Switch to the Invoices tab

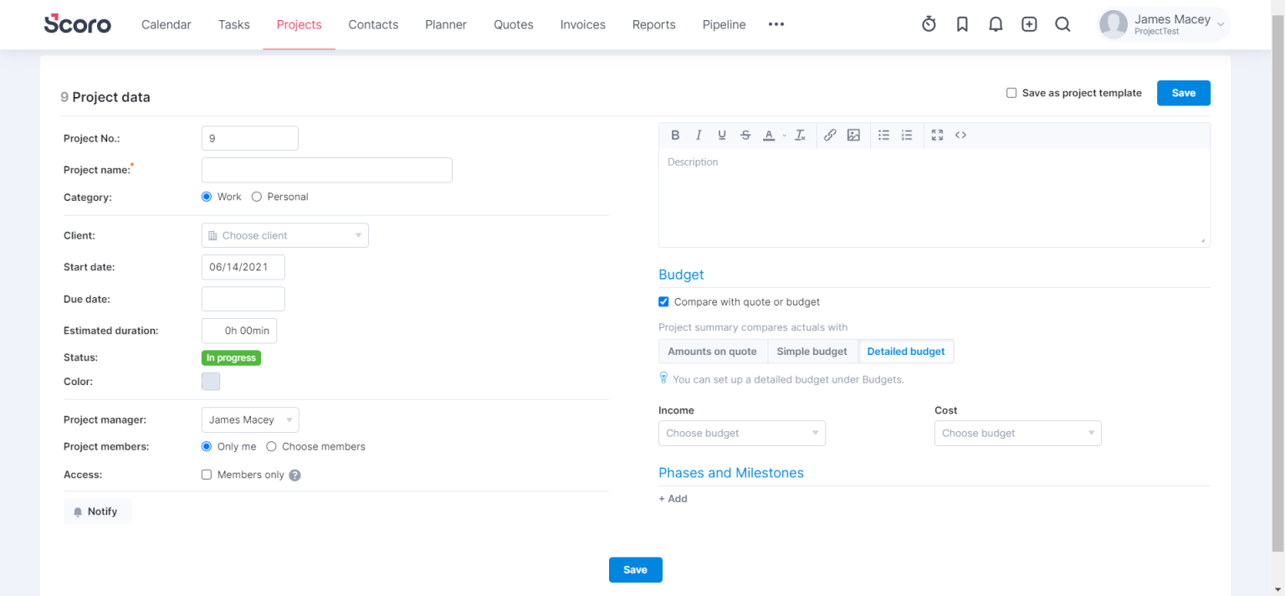pyautogui.click(x=582, y=24)
